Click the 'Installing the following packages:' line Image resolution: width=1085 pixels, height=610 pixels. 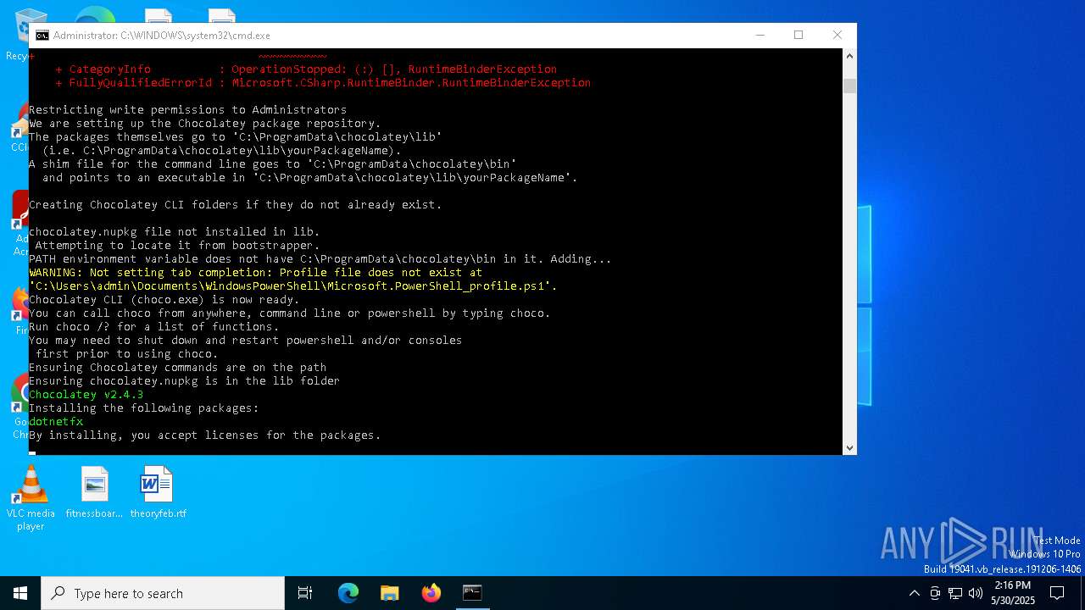coord(143,408)
